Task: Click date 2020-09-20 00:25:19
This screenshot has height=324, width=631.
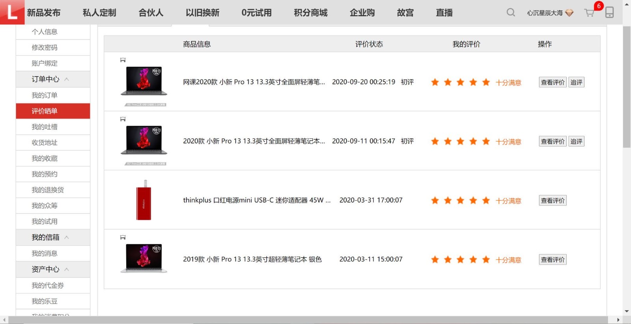Action: pyautogui.click(x=364, y=82)
